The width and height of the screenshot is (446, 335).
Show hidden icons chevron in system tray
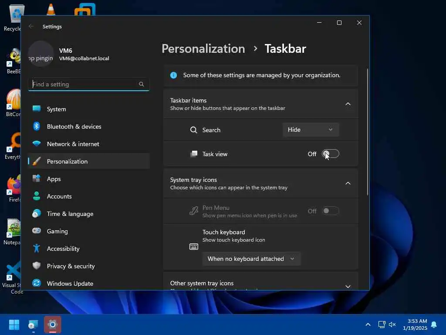coord(368,325)
